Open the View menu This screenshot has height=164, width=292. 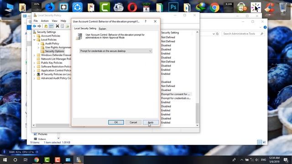[55, 21]
